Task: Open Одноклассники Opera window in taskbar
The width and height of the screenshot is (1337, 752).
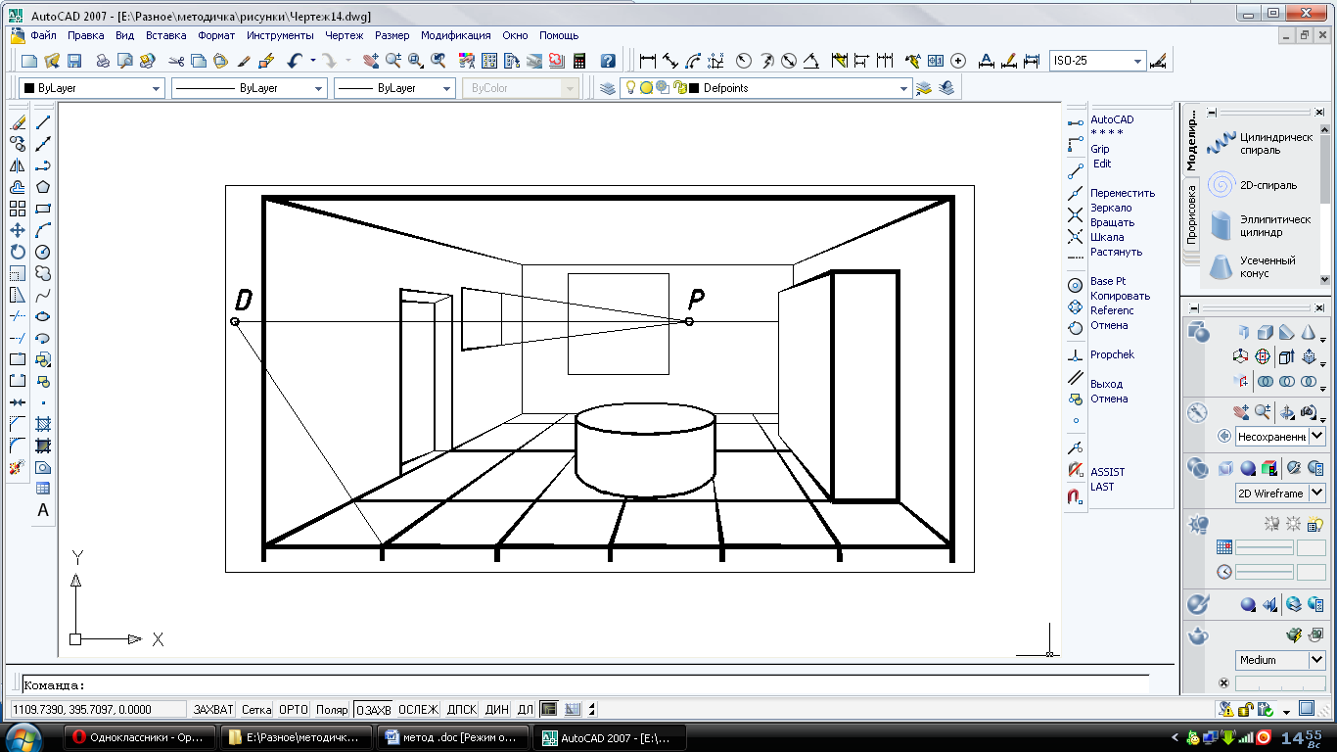Action: (x=138, y=737)
